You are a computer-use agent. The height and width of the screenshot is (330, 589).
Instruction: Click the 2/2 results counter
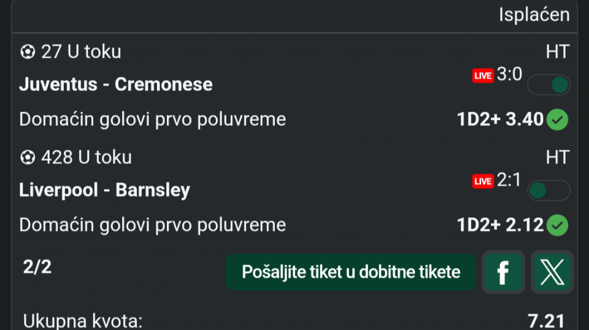(x=37, y=267)
